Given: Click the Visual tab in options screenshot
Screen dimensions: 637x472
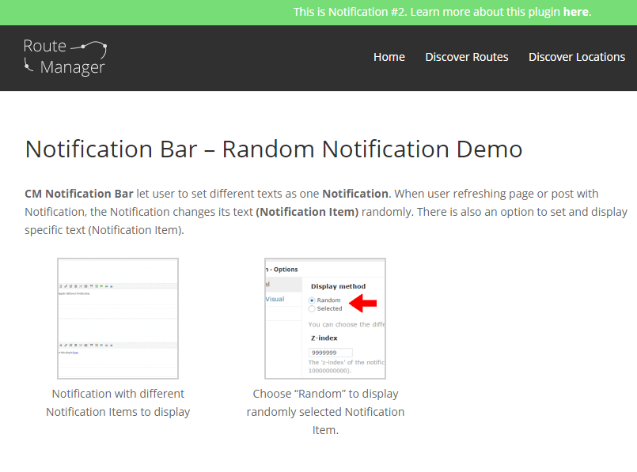Looking at the screenshot, I should pos(275,299).
